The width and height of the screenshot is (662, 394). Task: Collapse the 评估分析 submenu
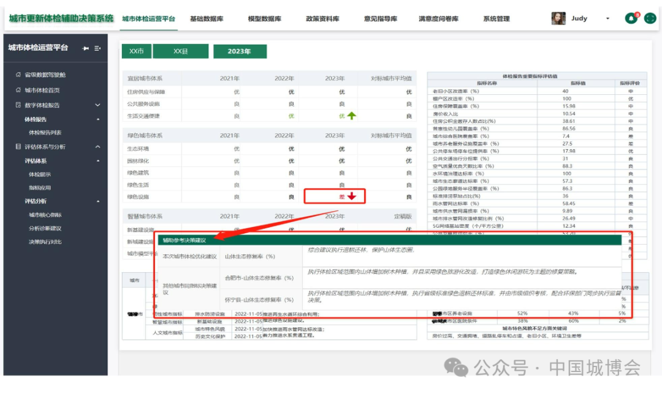[x=97, y=201]
